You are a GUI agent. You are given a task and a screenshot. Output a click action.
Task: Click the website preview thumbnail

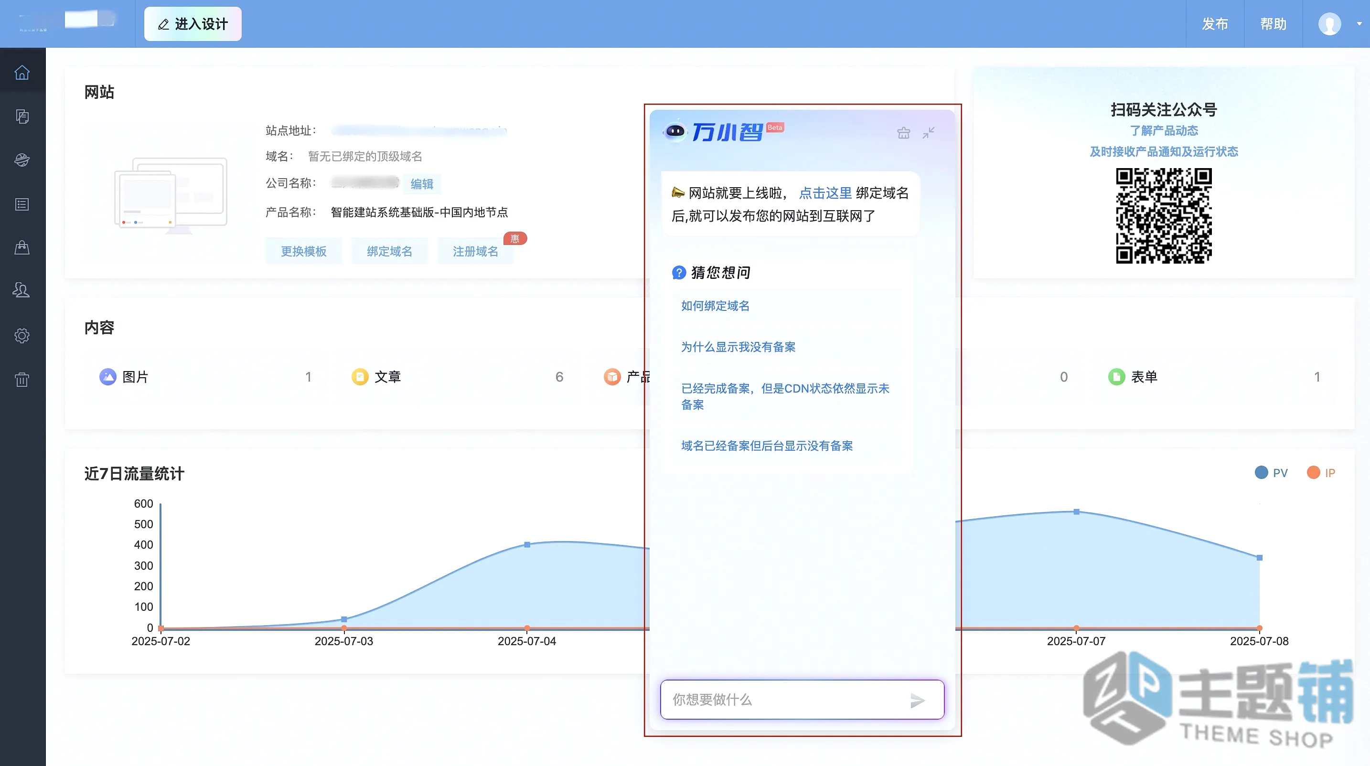pyautogui.click(x=171, y=195)
